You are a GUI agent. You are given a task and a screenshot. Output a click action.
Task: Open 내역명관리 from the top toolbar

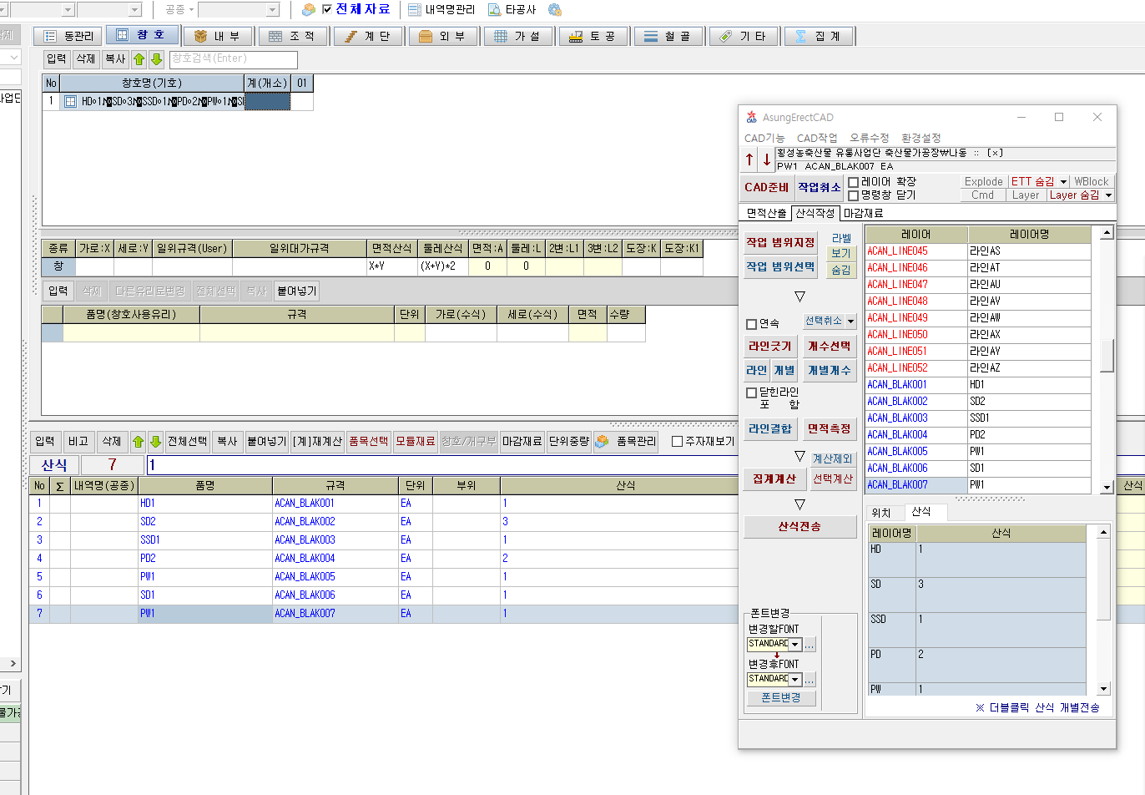[x=441, y=10]
